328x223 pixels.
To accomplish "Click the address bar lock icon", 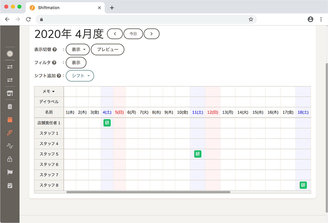I will [42, 19].
